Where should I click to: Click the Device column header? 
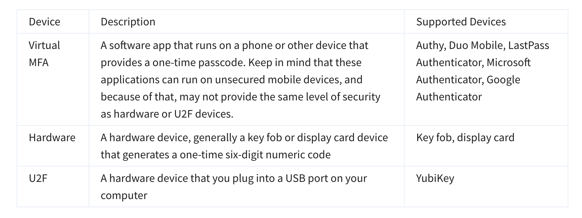pyautogui.click(x=44, y=22)
